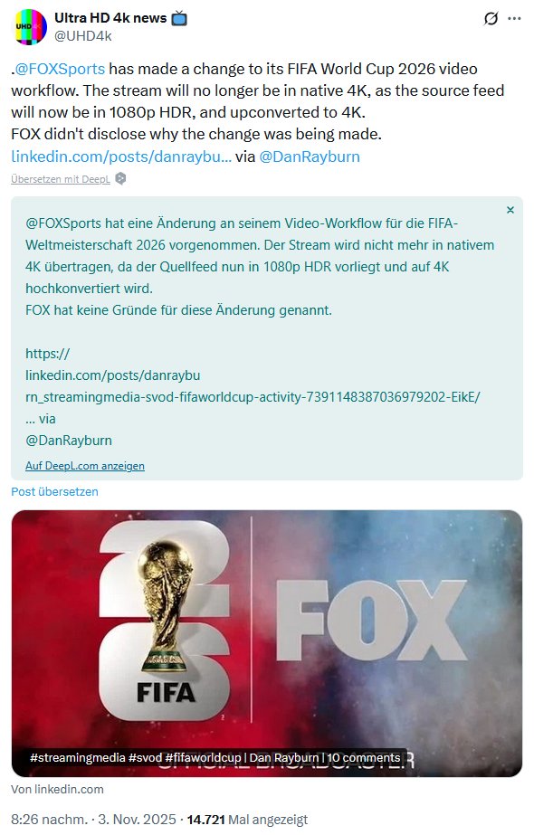Visit the @DanRayburn profile mention
This screenshot has height=835, width=534.
pos(310,157)
